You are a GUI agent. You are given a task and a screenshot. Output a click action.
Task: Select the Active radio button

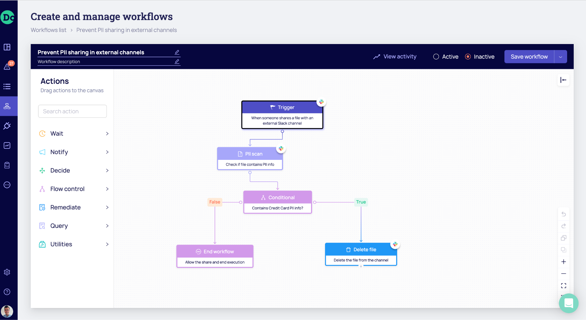pos(436,57)
